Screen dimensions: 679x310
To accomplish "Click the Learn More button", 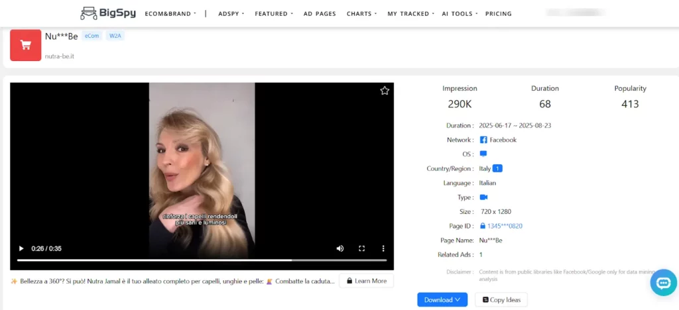I will coord(366,281).
